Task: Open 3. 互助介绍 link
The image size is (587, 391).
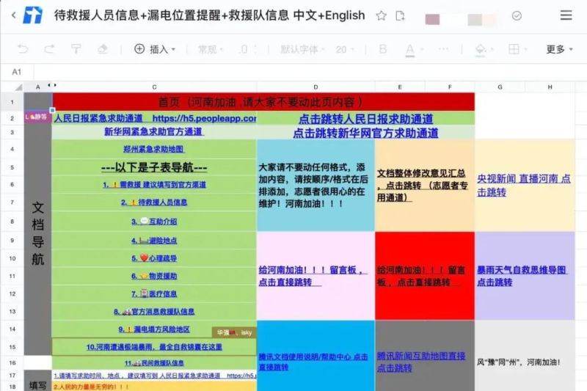Action: [154, 221]
